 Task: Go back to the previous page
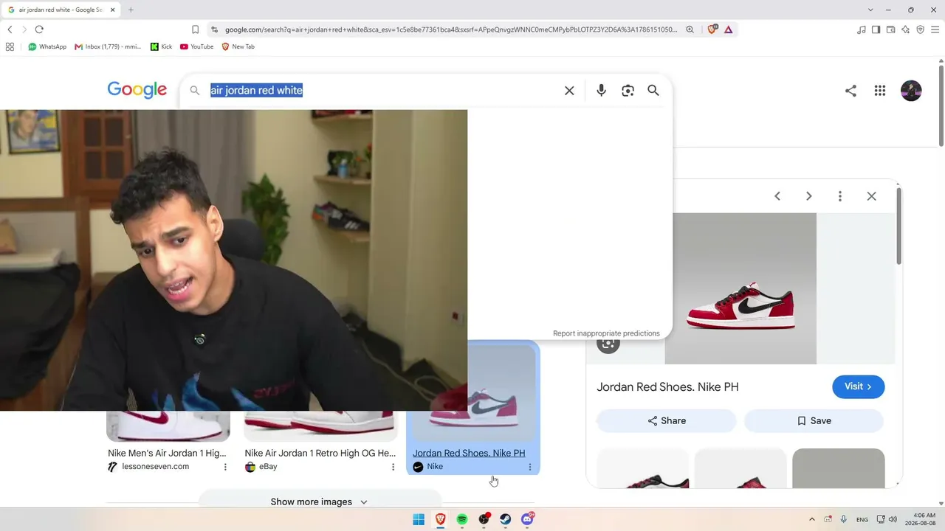(10, 29)
